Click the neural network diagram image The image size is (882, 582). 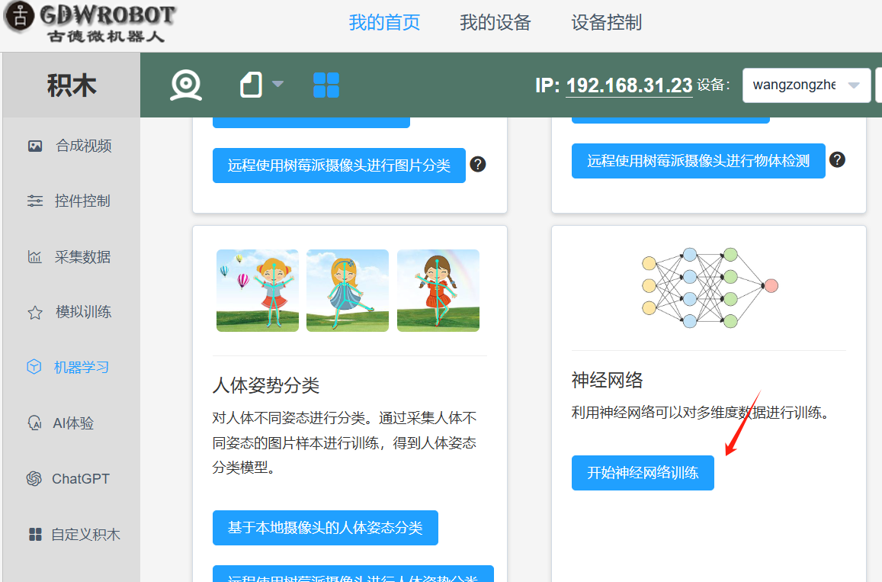[709, 288]
